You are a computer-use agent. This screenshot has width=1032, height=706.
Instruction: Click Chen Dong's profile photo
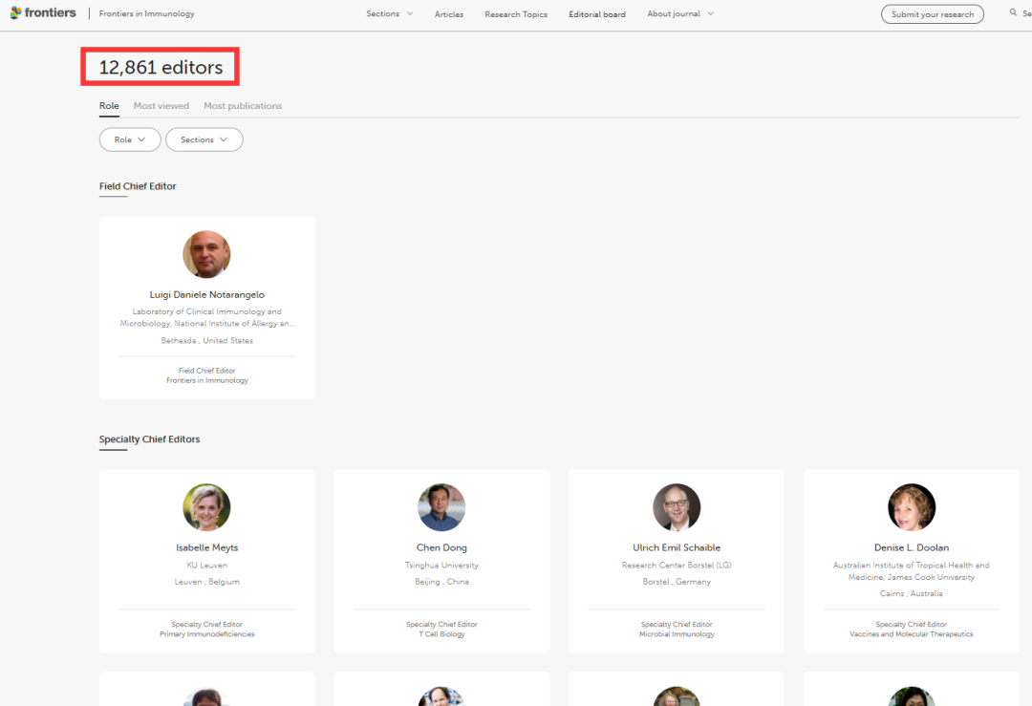coord(441,507)
